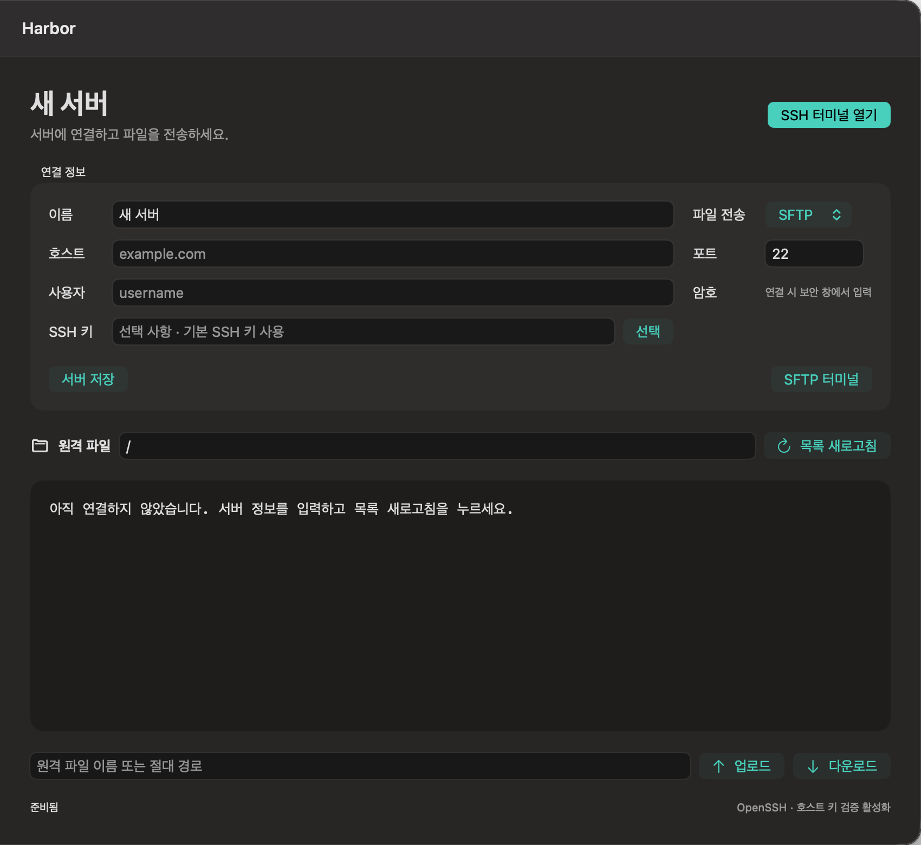Open the SFTP 터미널 button
The height and width of the screenshot is (845, 921).
(821, 379)
